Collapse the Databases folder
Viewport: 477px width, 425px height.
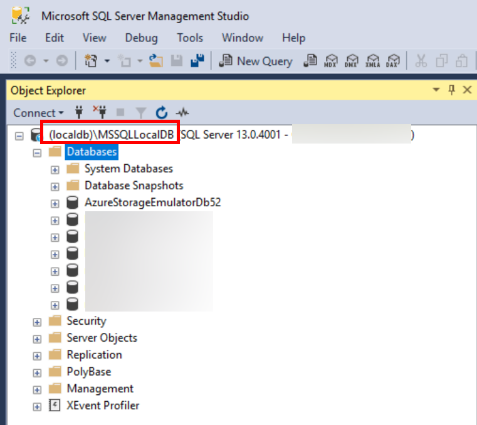pyautogui.click(x=37, y=153)
